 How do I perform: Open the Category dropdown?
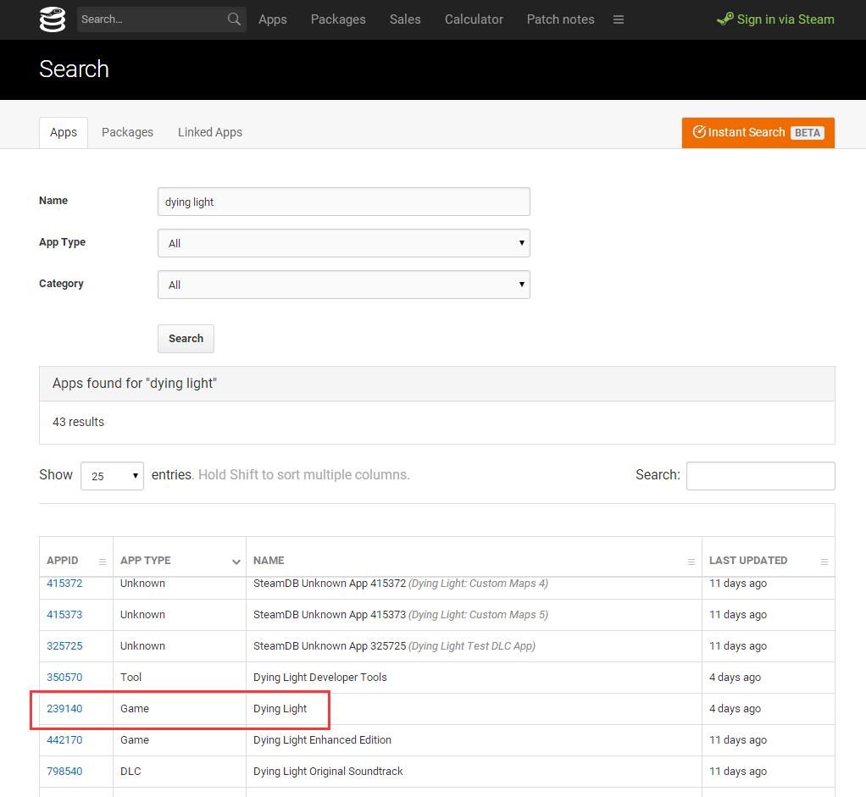coord(343,285)
